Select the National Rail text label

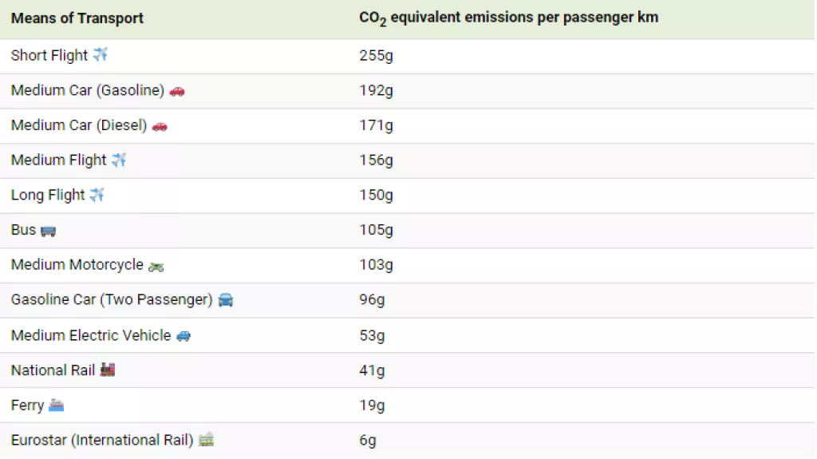[53, 370]
